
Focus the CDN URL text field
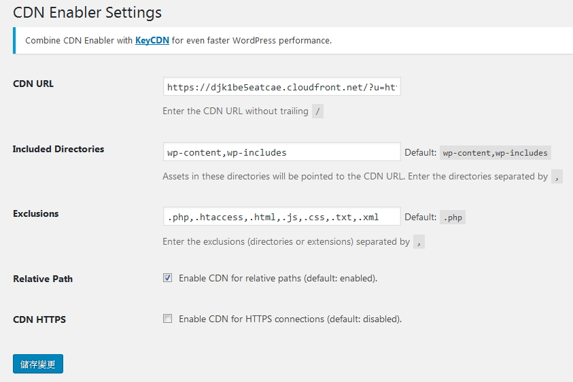(282, 86)
